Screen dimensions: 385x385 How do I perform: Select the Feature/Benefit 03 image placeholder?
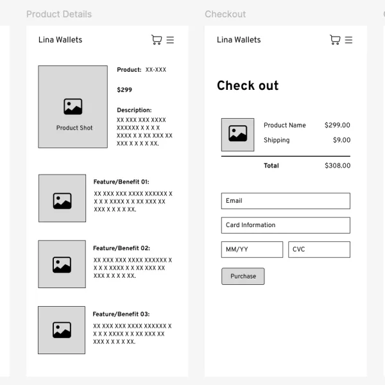[x=62, y=330]
